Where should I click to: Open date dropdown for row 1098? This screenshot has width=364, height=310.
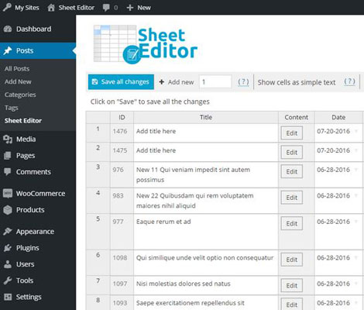pyautogui.click(x=356, y=257)
